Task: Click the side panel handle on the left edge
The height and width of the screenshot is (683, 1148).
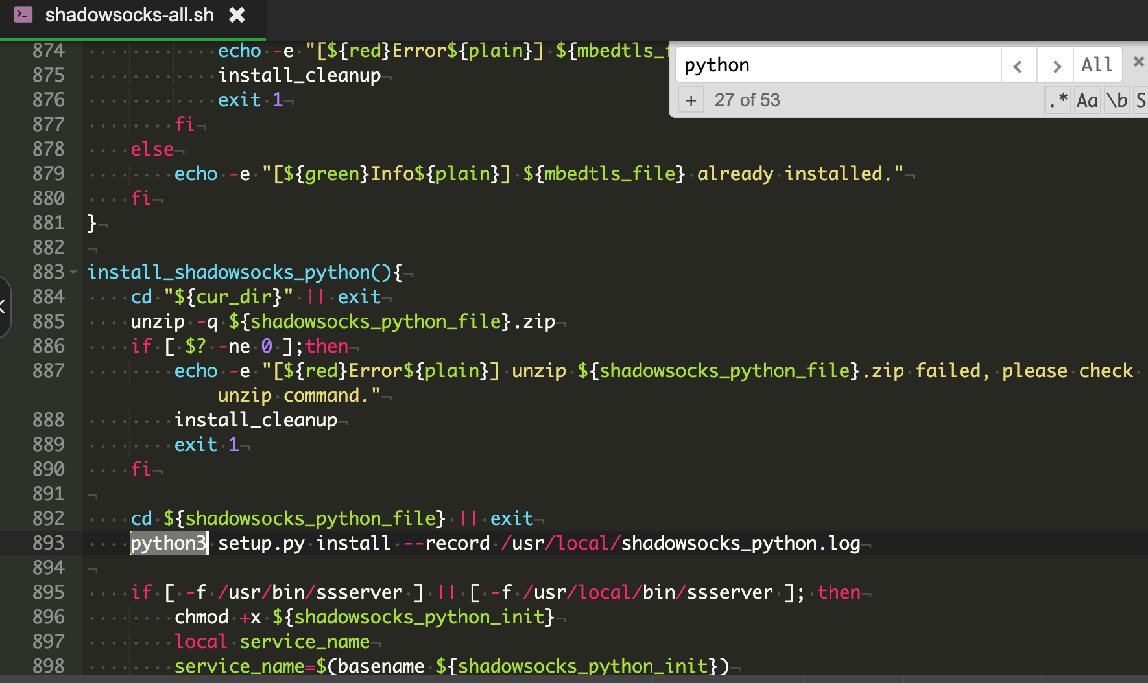Action: (4, 307)
